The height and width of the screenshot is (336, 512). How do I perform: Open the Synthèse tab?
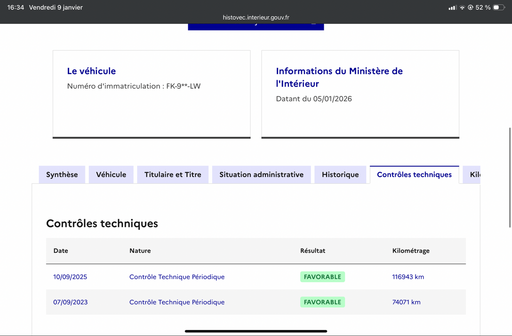pos(62,174)
